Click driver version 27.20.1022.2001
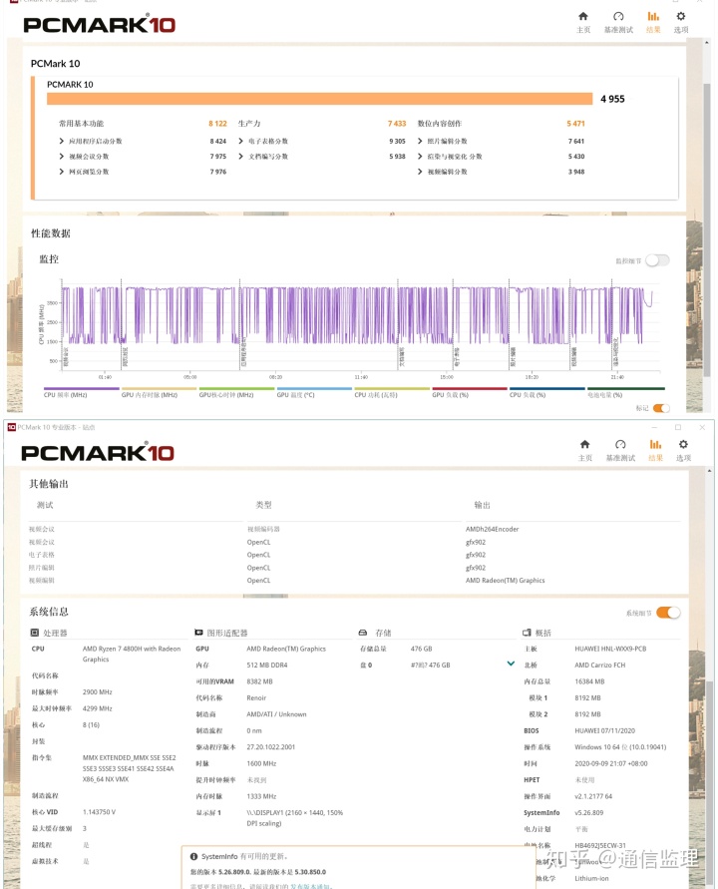The height and width of the screenshot is (889, 718). [x=271, y=747]
